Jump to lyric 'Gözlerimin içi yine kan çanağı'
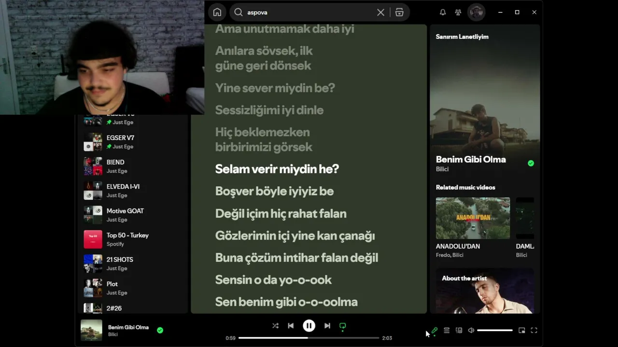 coord(295,236)
